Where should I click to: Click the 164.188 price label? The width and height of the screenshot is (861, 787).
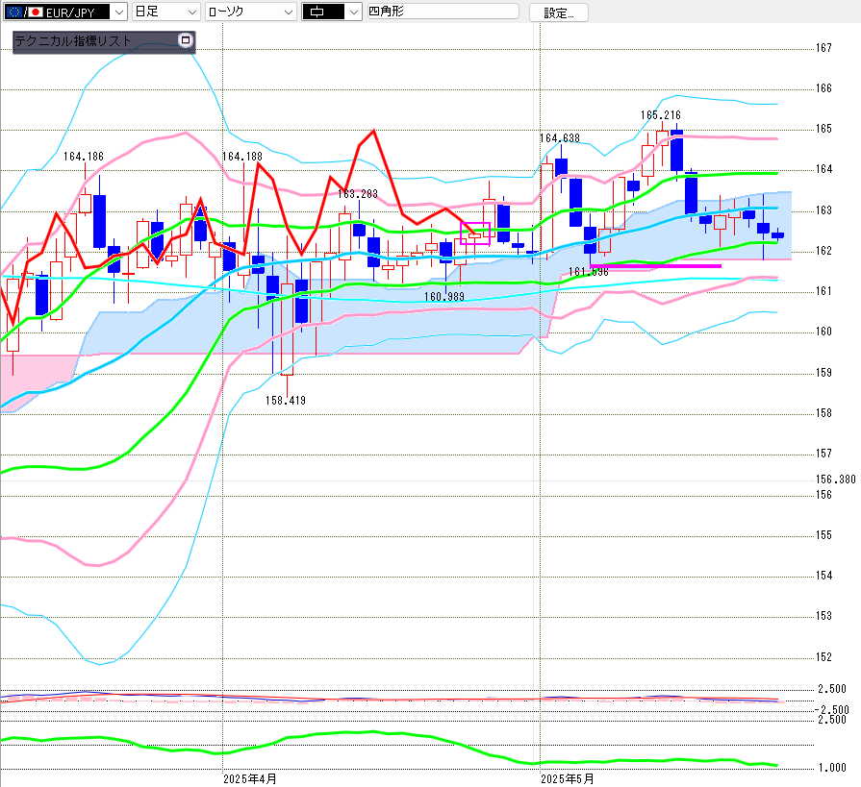pyautogui.click(x=242, y=157)
